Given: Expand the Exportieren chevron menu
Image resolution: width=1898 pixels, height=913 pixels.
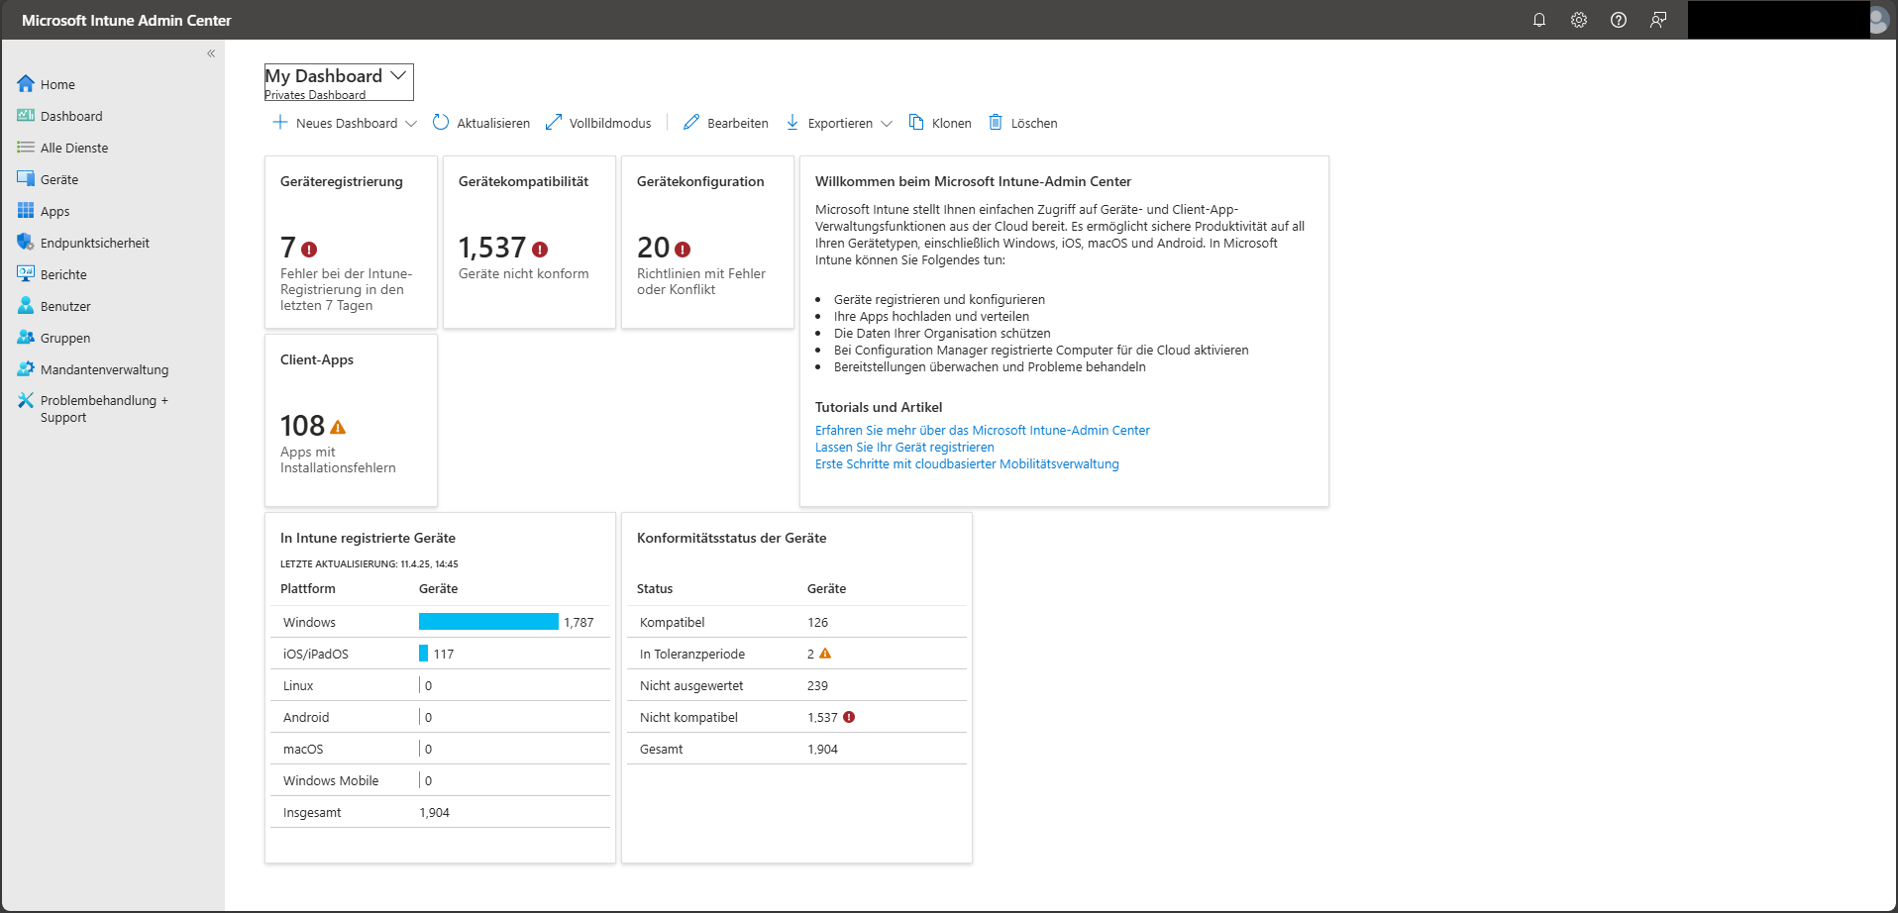Looking at the screenshot, I should 887,124.
